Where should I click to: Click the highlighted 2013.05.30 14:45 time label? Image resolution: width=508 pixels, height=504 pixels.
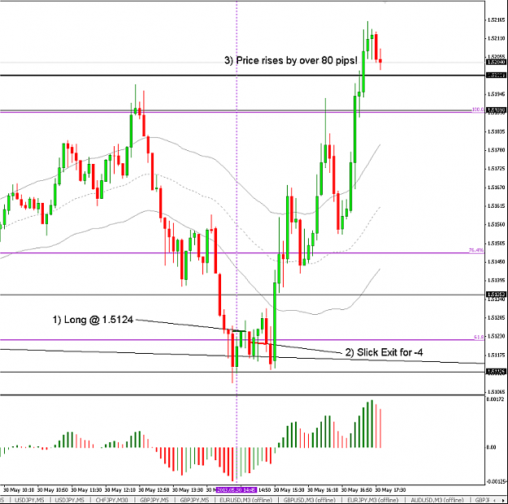click(237, 490)
